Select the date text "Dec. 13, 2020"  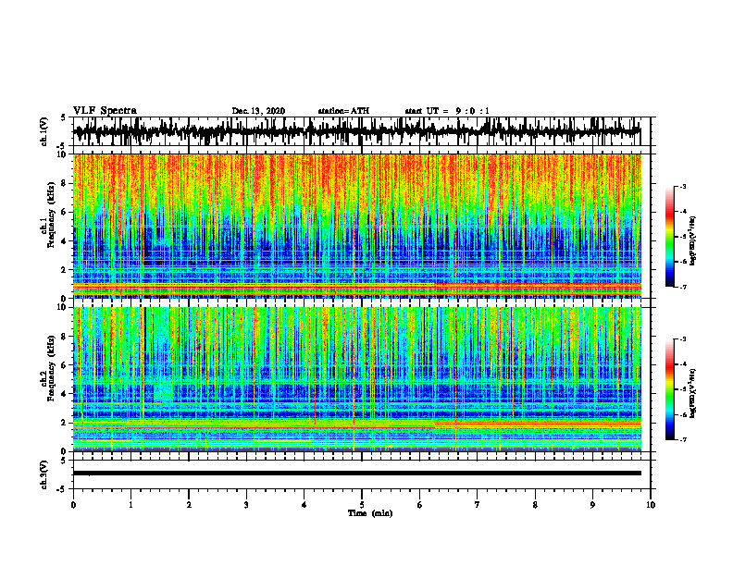(258, 111)
